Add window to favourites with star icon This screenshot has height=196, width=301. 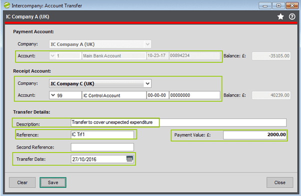[280, 16]
